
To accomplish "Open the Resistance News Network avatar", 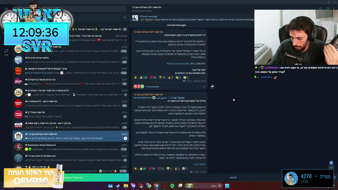I will tap(18, 147).
